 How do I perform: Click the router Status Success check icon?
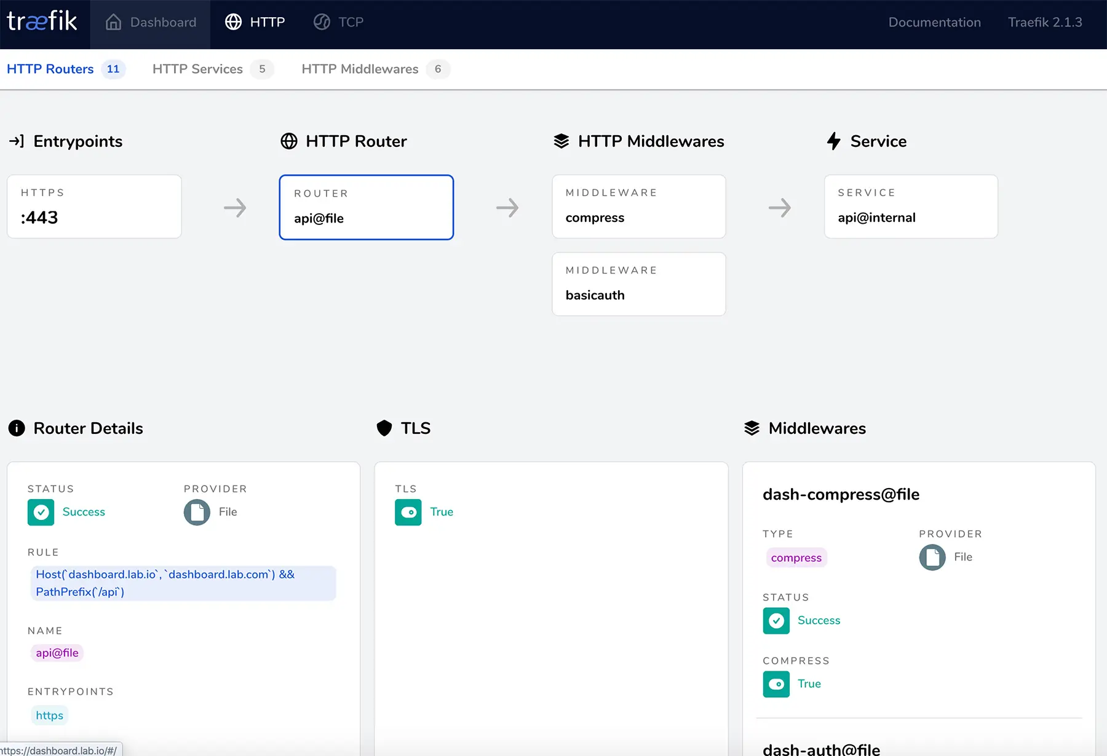41,512
